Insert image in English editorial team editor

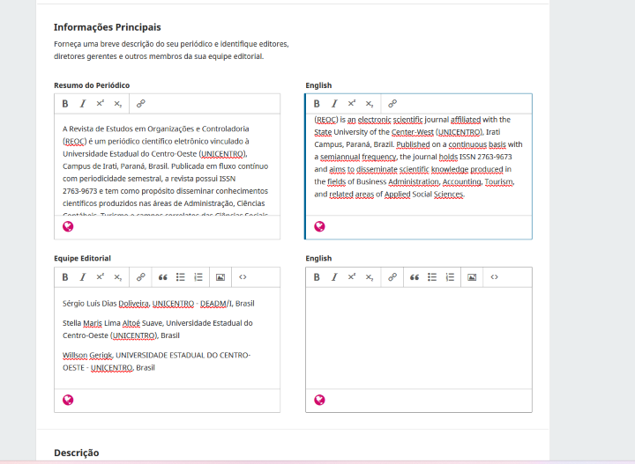coord(472,277)
